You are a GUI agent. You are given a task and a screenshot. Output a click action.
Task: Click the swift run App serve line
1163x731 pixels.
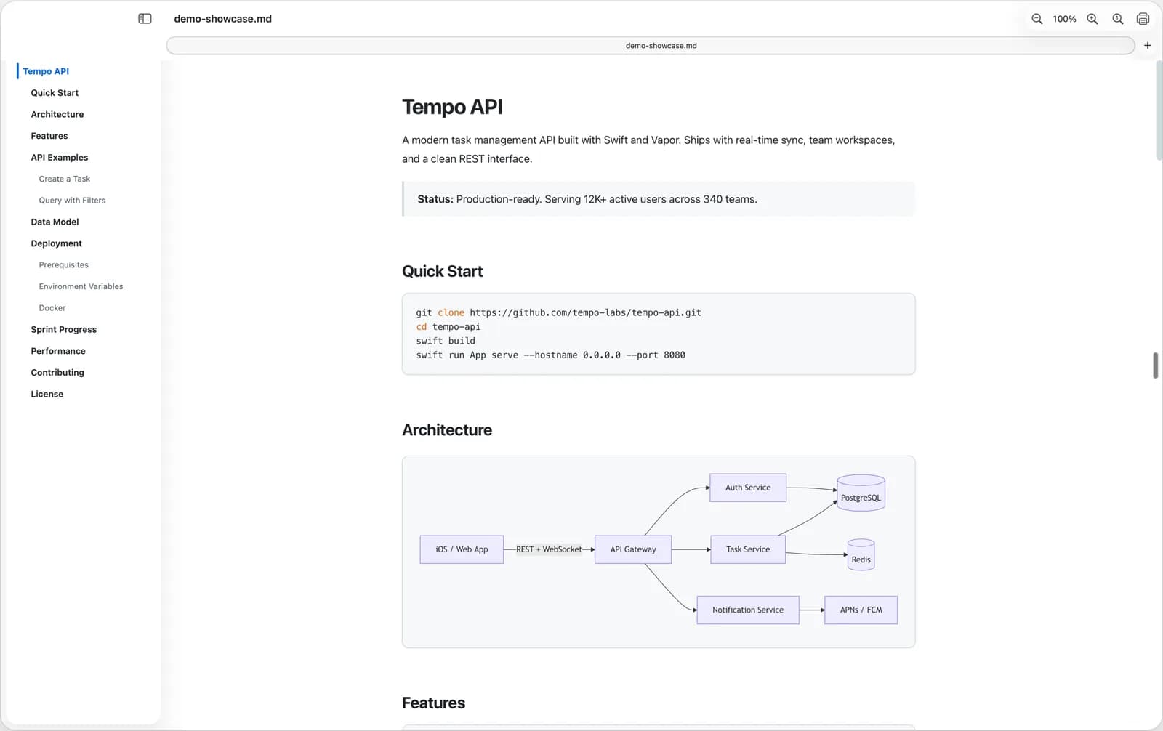coord(550,355)
